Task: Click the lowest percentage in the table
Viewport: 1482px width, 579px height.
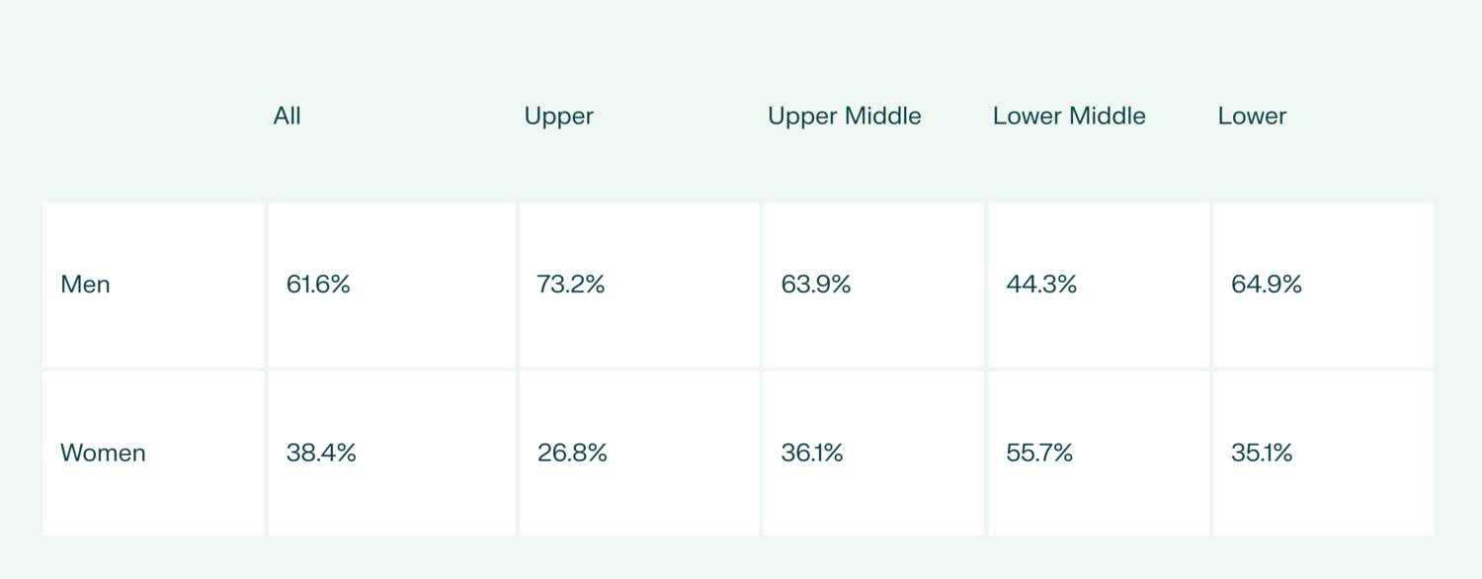Action: tap(572, 454)
